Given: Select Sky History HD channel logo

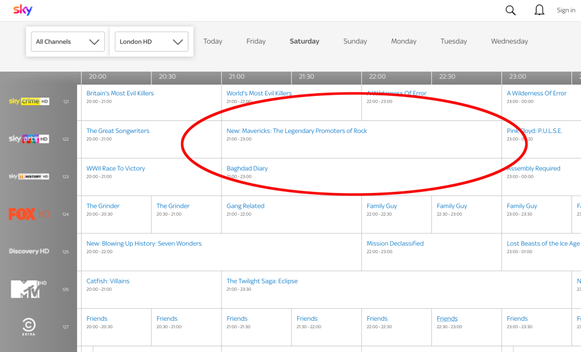Looking at the screenshot, I should click(x=29, y=177).
